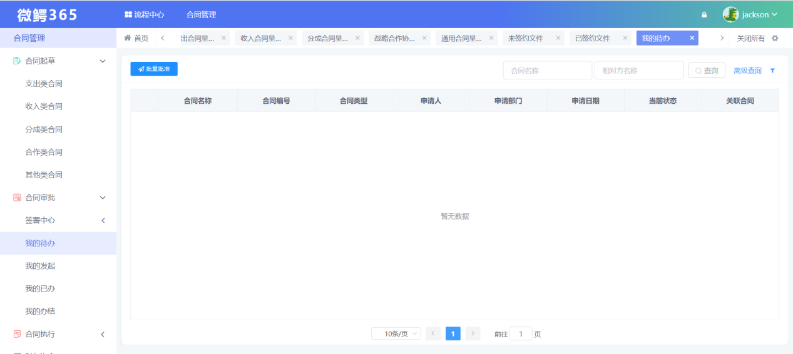Focus the 合同名称 search input field
The width and height of the screenshot is (793, 354).
pyautogui.click(x=547, y=71)
